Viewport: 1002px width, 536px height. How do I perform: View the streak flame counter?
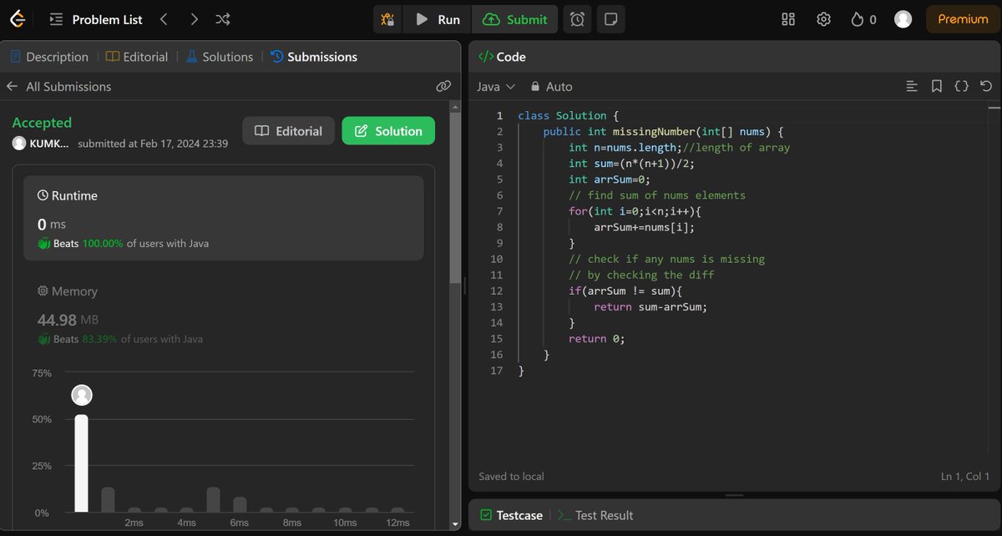pyautogui.click(x=863, y=19)
